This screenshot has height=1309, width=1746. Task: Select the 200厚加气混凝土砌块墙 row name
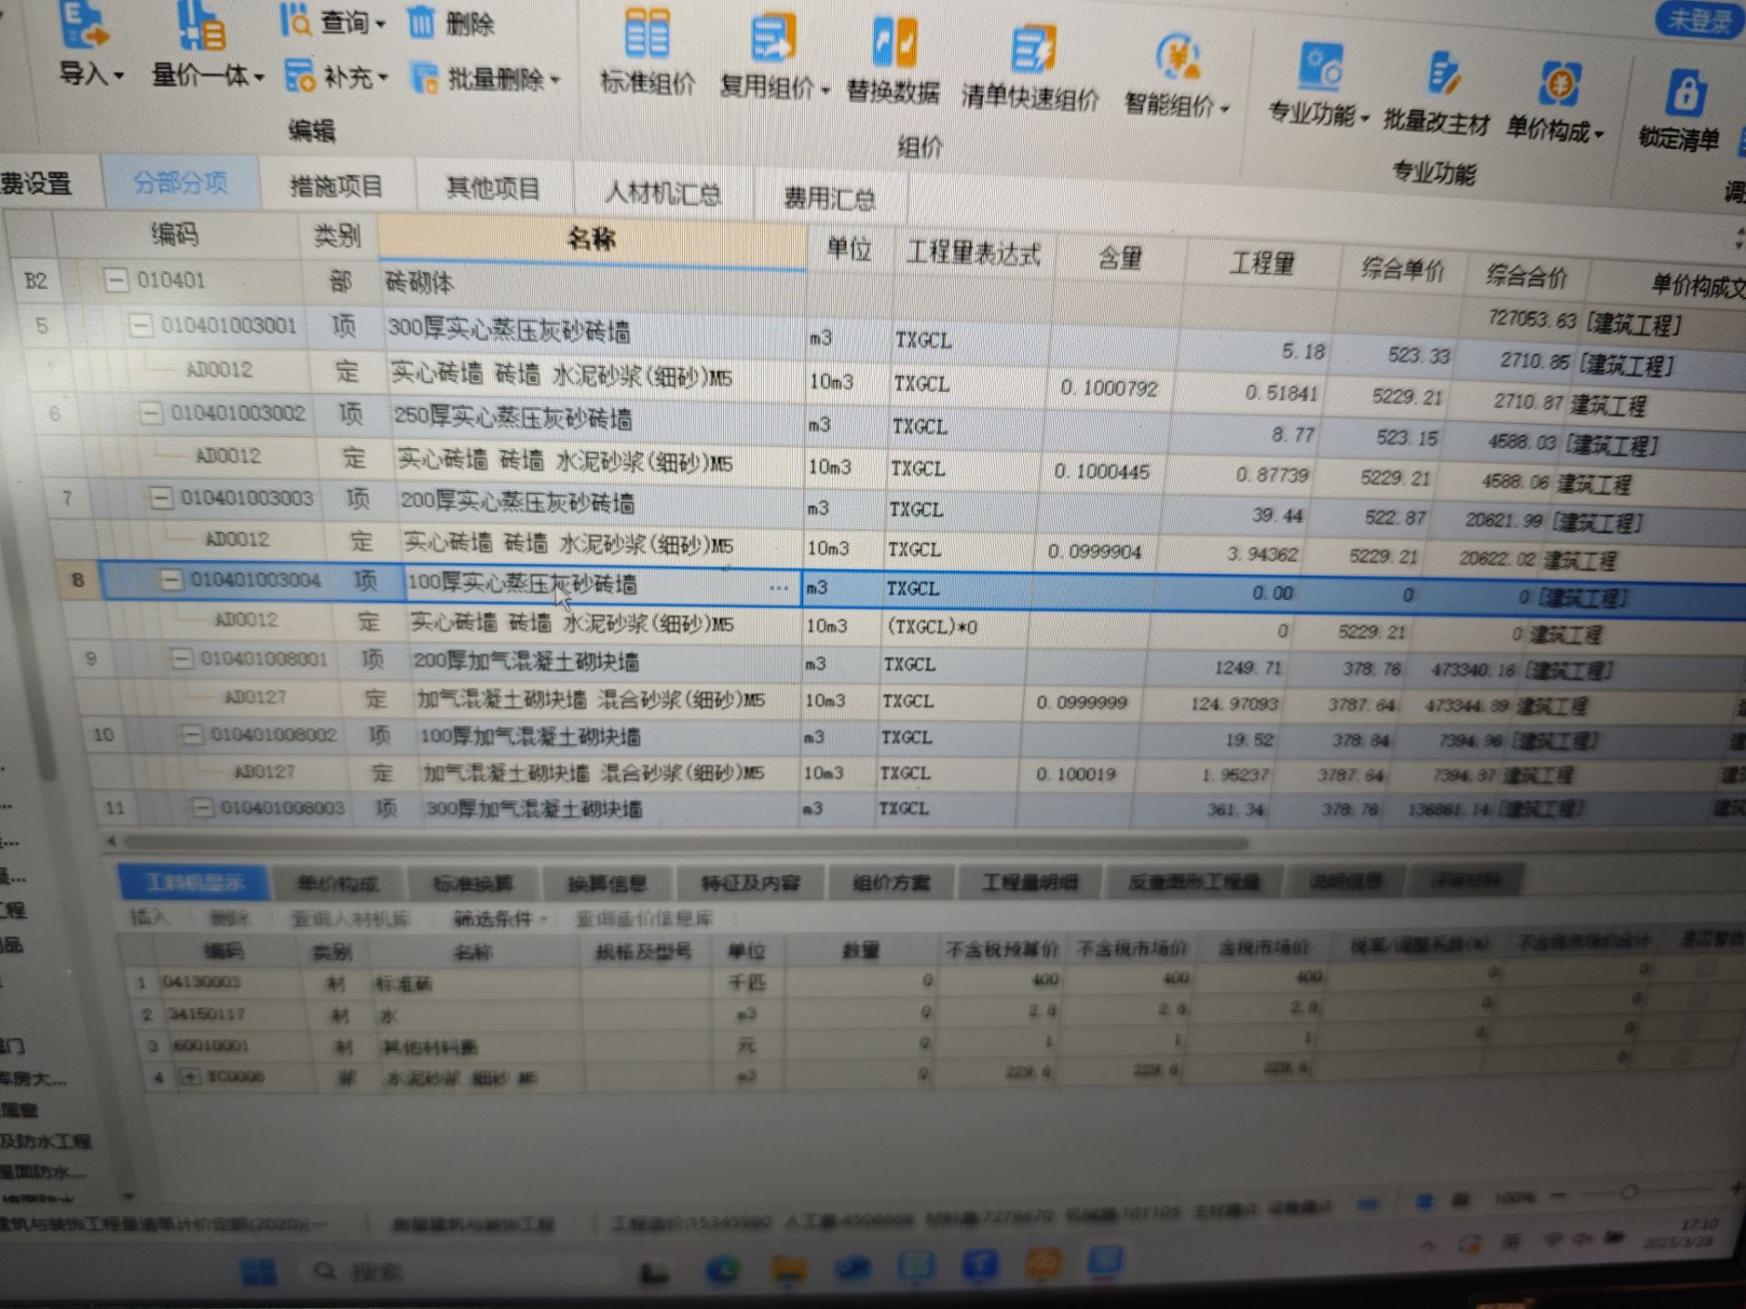point(526,661)
